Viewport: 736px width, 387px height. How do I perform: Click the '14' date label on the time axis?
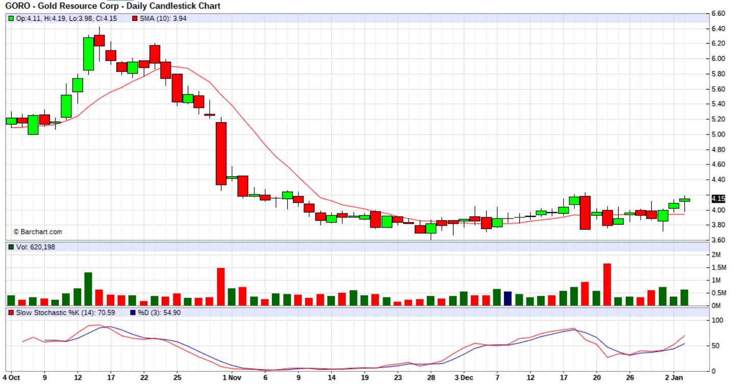(x=332, y=378)
